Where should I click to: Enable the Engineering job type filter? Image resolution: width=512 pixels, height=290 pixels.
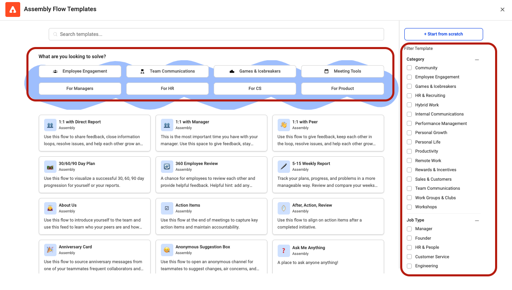click(409, 266)
